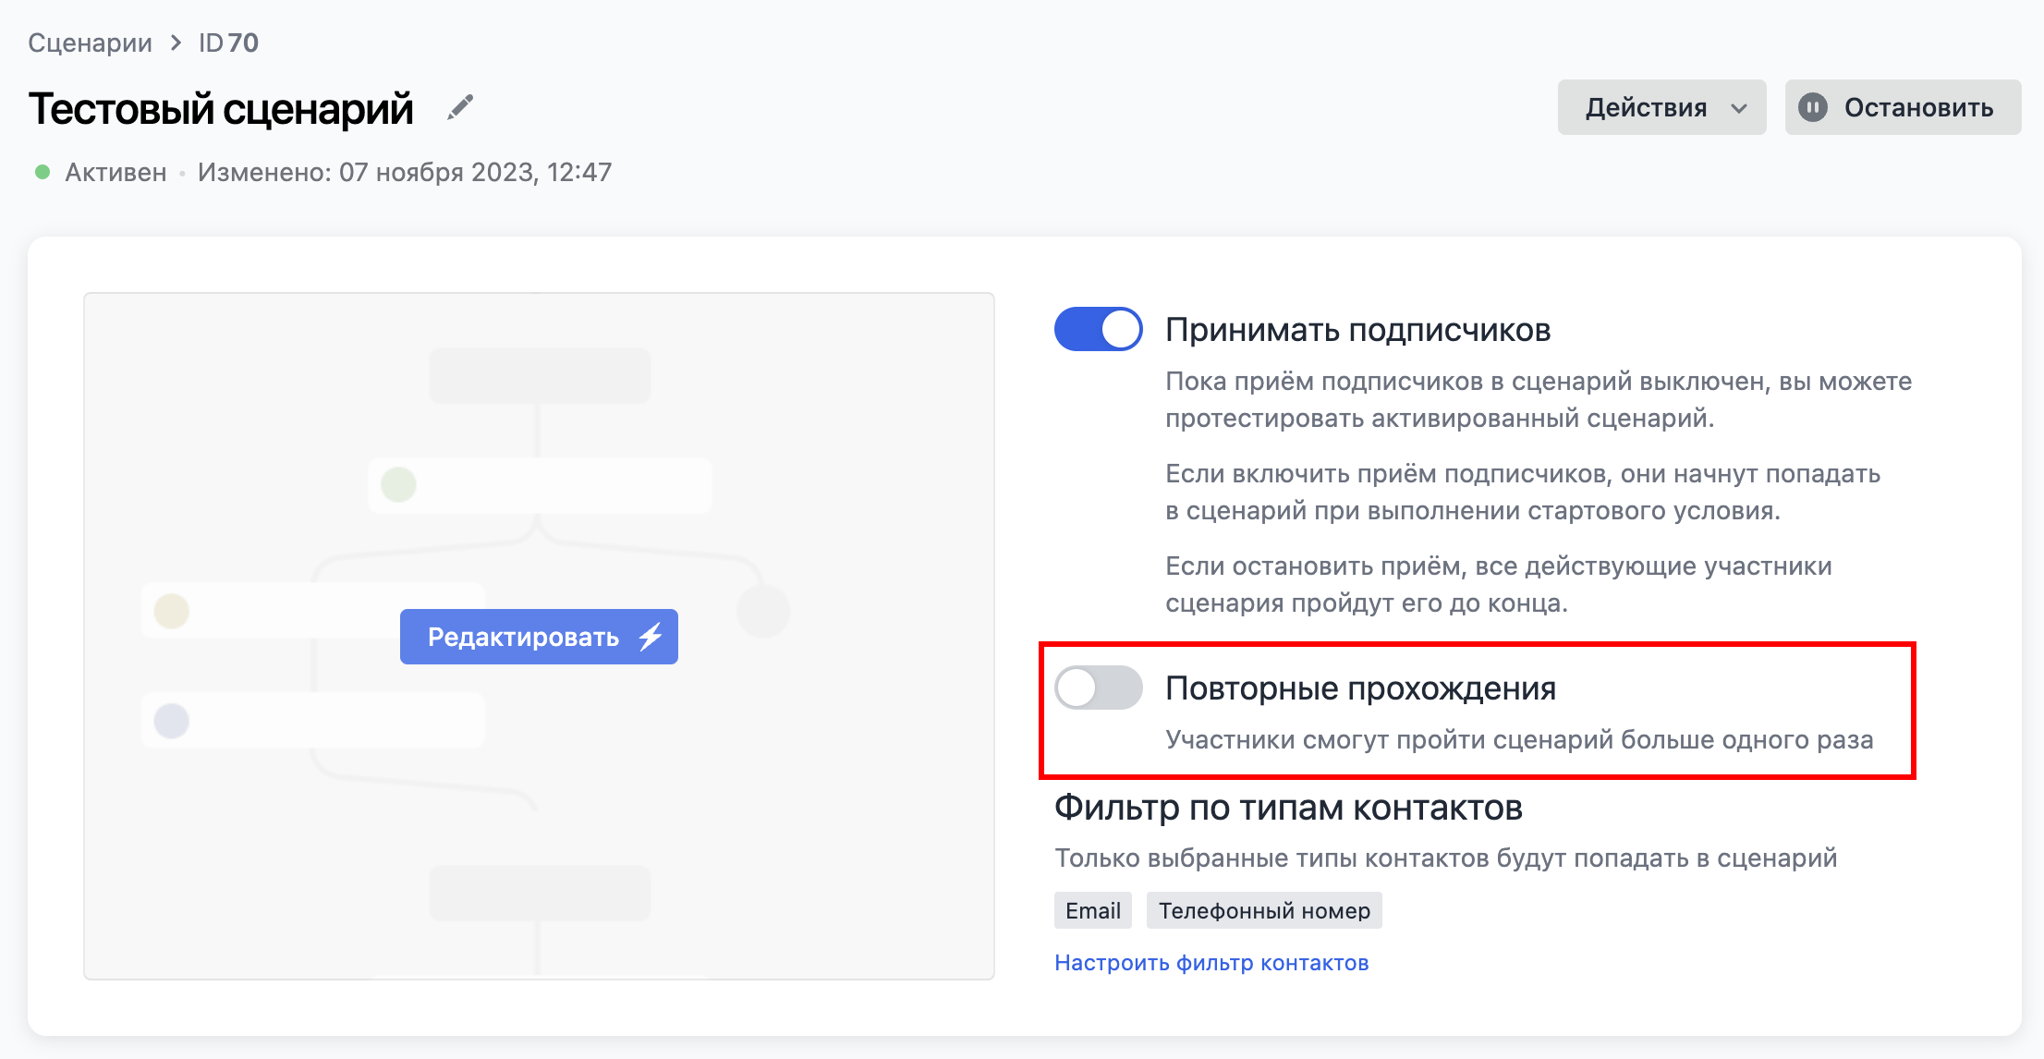The height and width of the screenshot is (1059, 2044).
Task: Disable the Принимать подписчиков toggle
Action: [1098, 329]
